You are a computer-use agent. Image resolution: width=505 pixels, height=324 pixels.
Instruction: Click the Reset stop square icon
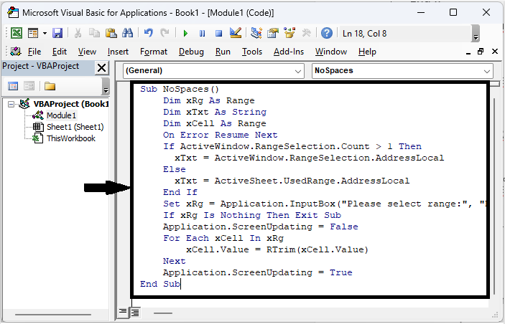pos(218,33)
